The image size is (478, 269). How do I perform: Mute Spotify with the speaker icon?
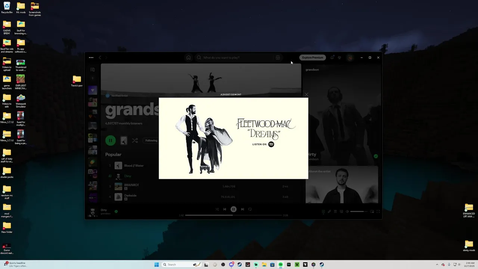[x=347, y=211]
